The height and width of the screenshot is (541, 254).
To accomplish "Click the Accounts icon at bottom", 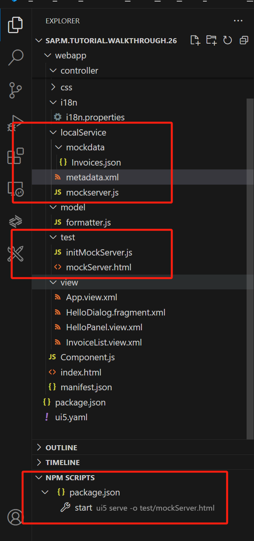I will (x=16, y=517).
